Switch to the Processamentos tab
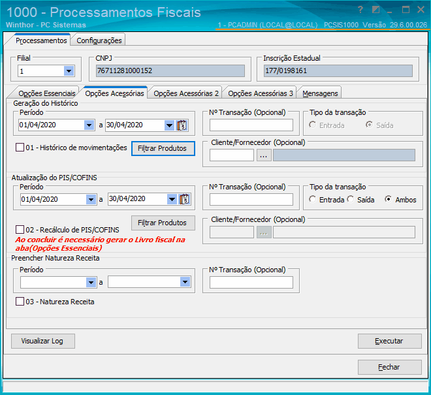Image resolution: width=431 pixels, height=395 pixels. [x=41, y=40]
